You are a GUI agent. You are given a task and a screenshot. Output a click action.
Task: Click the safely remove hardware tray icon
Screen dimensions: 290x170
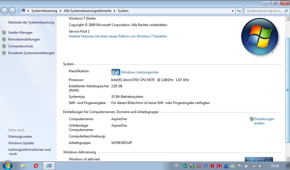coord(192,166)
